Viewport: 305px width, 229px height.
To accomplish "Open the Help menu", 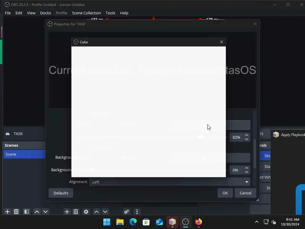I will [124, 13].
